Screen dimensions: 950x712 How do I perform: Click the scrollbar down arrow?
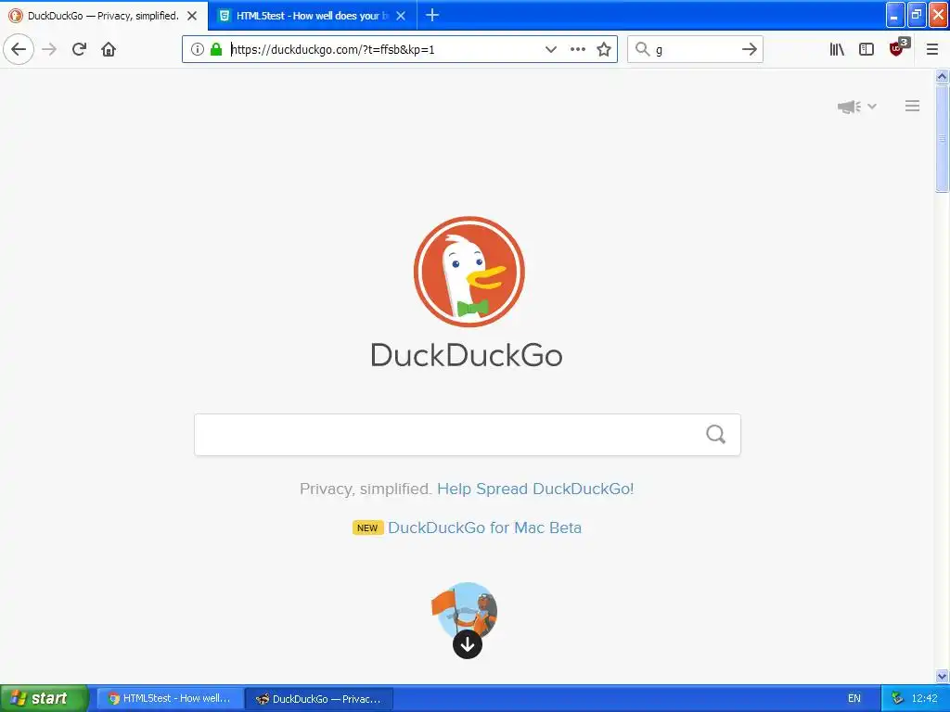click(942, 676)
